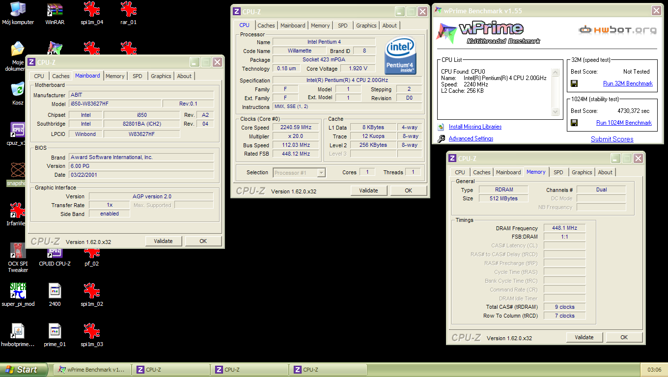Open Graphics tab in CPU-Z Mainboard window
Viewport: 668px width, 377px height.
[161, 76]
